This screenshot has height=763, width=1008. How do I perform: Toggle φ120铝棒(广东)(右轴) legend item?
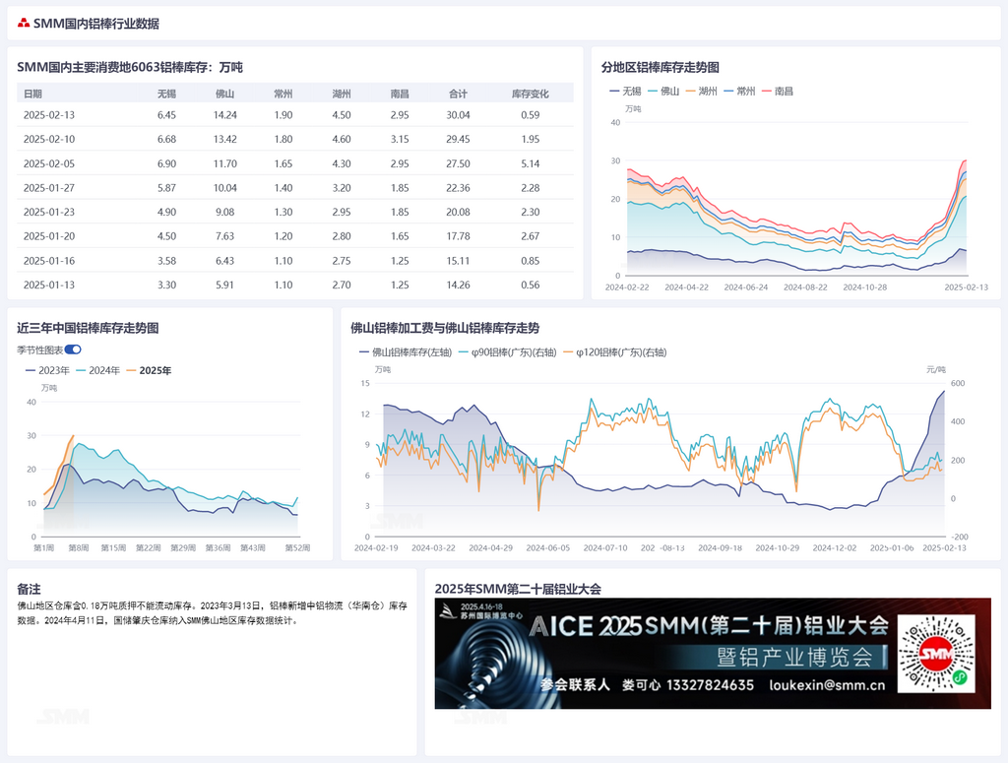tap(614, 352)
